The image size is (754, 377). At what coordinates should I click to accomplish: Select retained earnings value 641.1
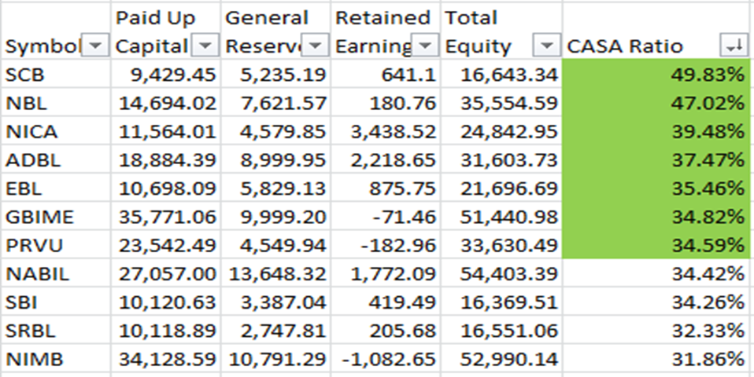(386, 75)
